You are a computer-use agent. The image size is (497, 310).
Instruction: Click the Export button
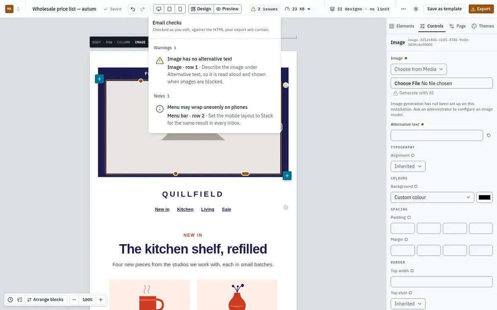(x=481, y=9)
